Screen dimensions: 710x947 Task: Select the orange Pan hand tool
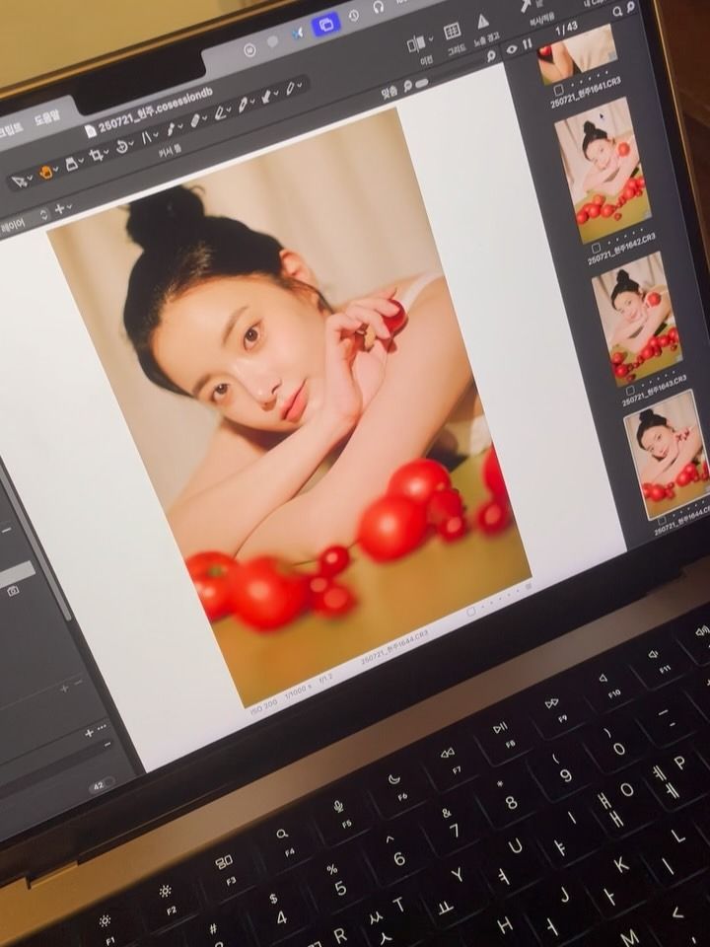pos(45,172)
